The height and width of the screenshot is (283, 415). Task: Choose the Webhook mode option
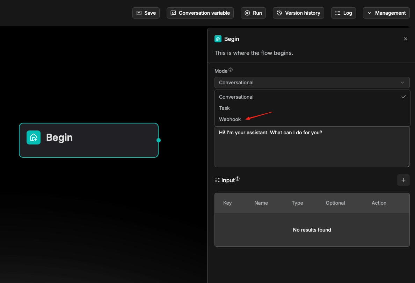(x=230, y=119)
